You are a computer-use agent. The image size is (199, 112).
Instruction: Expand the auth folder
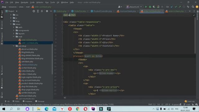(14, 27)
